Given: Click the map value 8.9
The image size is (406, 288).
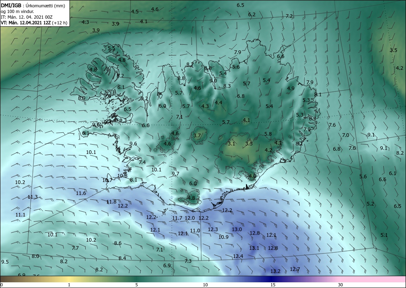Looking at the screenshot, I should click(82, 98).
